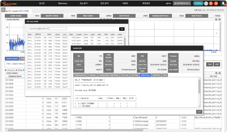Click the admin user label
The width and height of the screenshot is (227, 133).
click(168, 3)
